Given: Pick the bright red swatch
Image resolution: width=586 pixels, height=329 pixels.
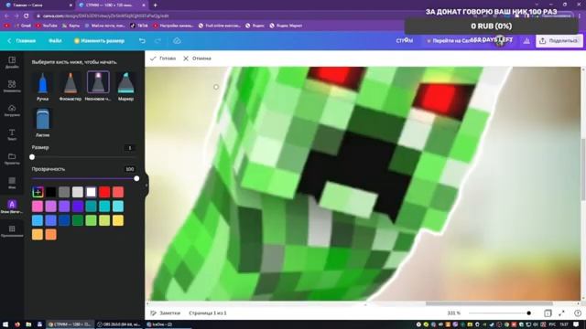Looking at the screenshot, I should pos(104,192).
